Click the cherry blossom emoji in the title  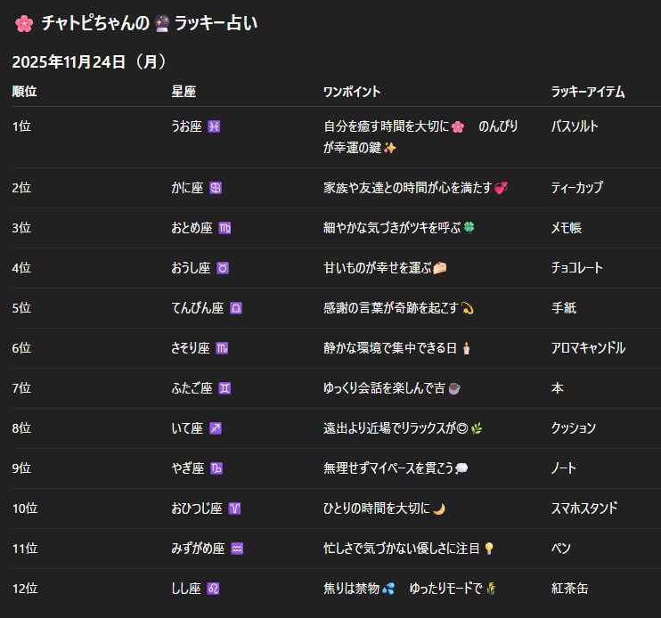click(x=24, y=24)
